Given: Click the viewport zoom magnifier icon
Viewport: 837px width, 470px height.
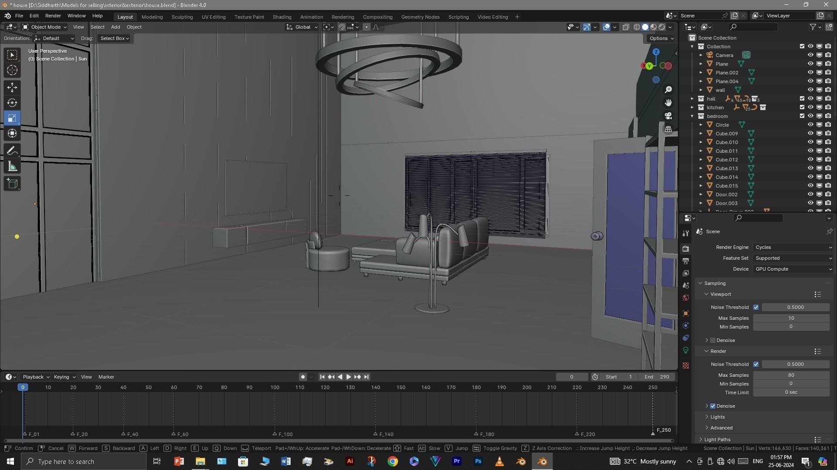Looking at the screenshot, I should pyautogui.click(x=668, y=90).
